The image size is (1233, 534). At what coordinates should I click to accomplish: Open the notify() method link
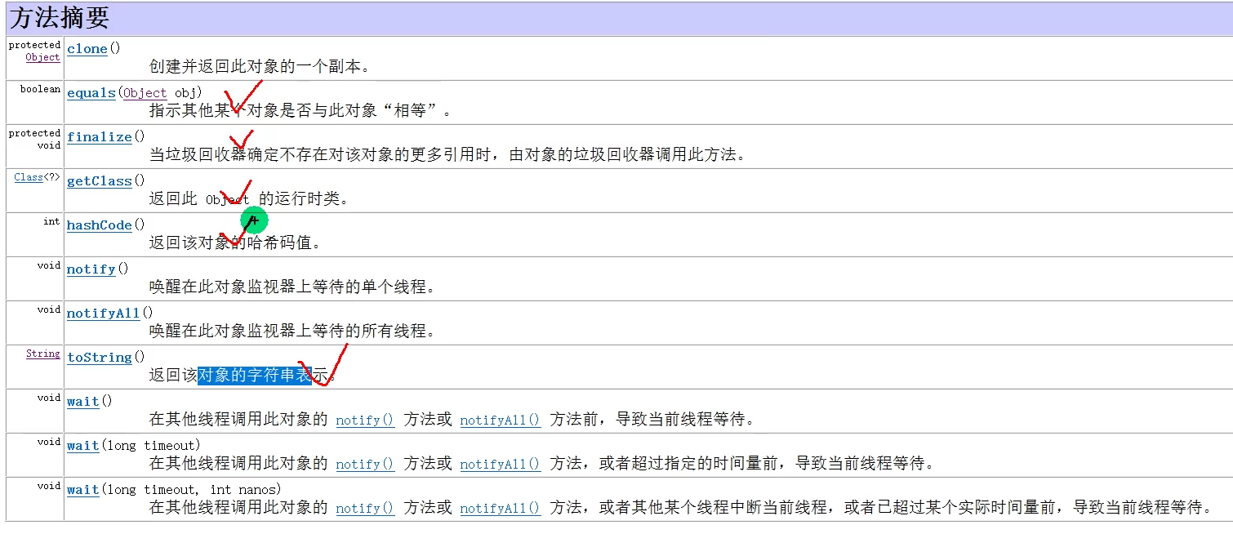click(91, 269)
